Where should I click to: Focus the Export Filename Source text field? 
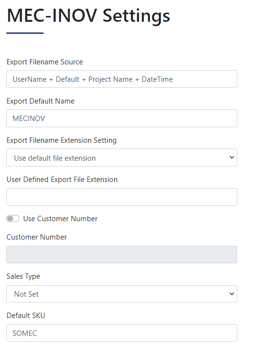[122, 79]
